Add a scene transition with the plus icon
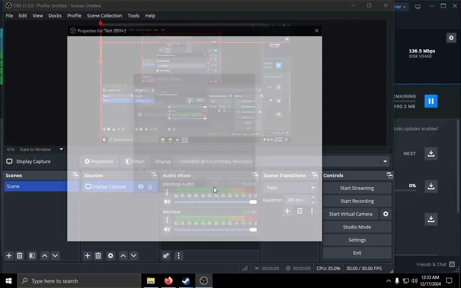Viewport: 461px width, 288px height. point(287,211)
